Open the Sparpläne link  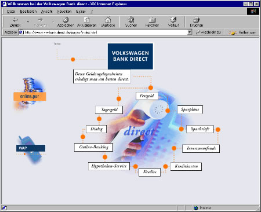pyautogui.click(x=190, y=109)
